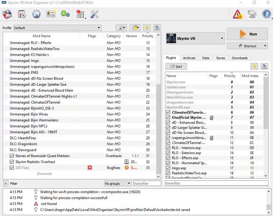Viewport: 273px width, 216px height.
Task: Click the plugin list vertical scrollbar thumb
Action: [x=265, y=103]
